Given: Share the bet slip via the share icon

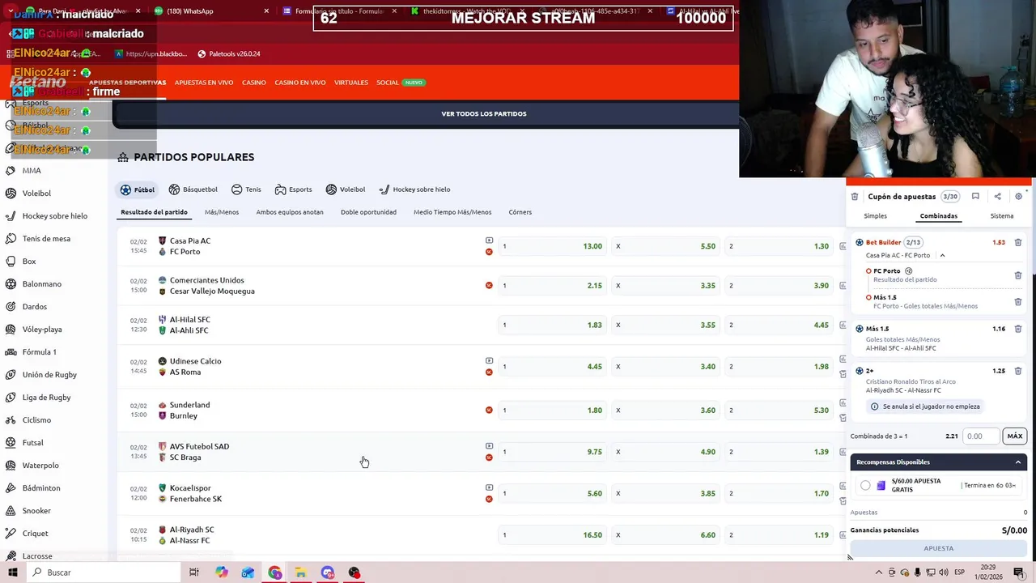Looking at the screenshot, I should [x=997, y=196].
